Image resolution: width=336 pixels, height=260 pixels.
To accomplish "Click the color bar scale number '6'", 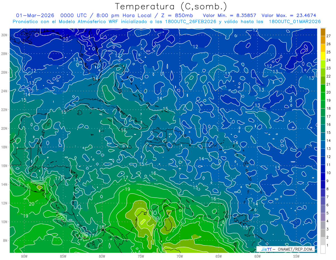I will (327, 205).
